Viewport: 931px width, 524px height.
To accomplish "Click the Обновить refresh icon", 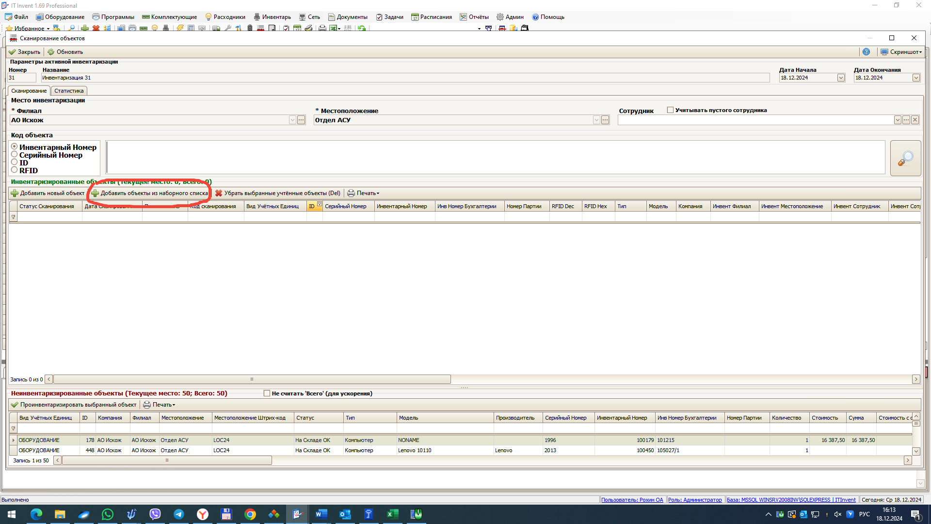I will [x=51, y=52].
